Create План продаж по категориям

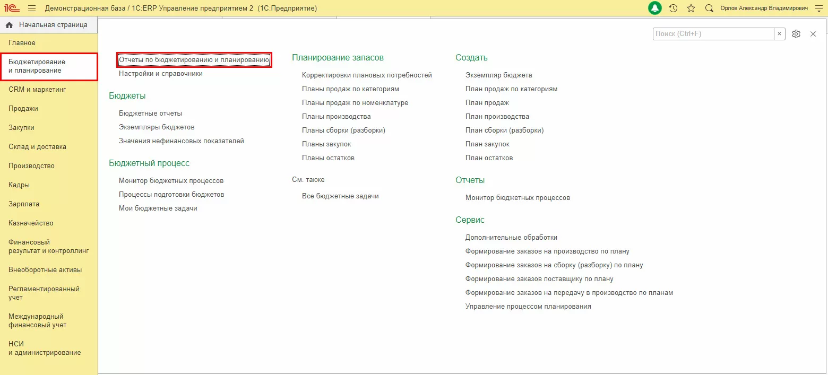[511, 89]
